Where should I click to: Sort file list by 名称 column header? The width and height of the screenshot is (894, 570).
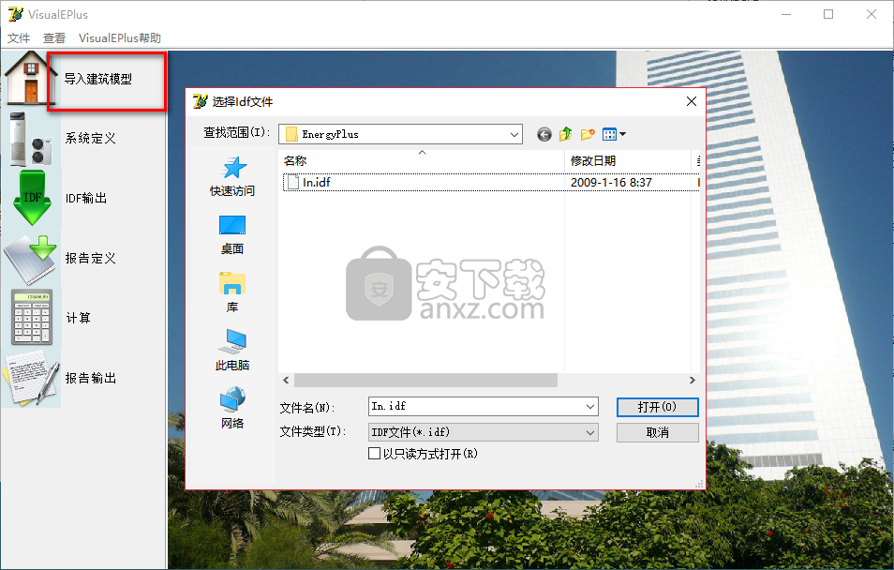[422, 161]
